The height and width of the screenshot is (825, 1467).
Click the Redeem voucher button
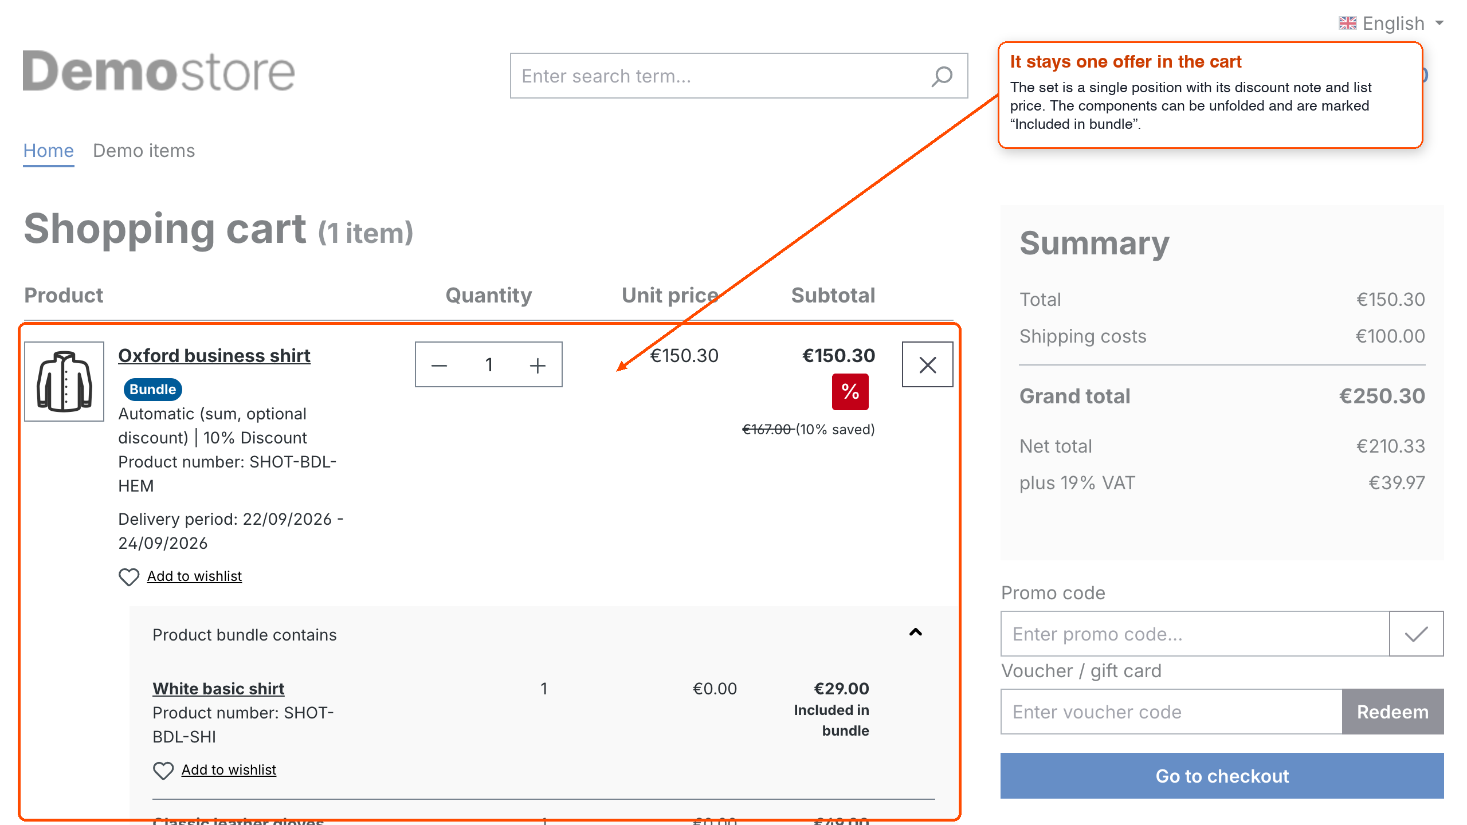point(1393,712)
